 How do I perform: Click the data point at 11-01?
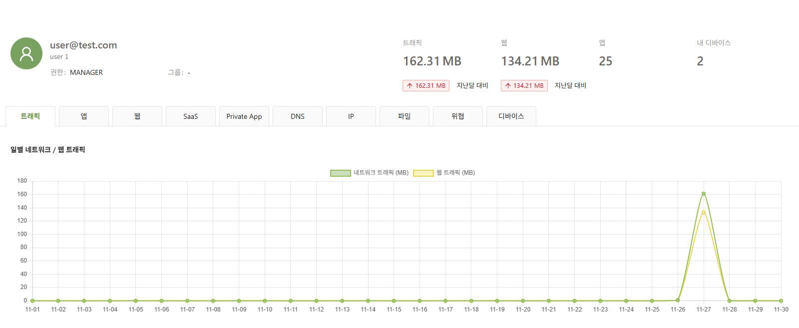[32, 301]
